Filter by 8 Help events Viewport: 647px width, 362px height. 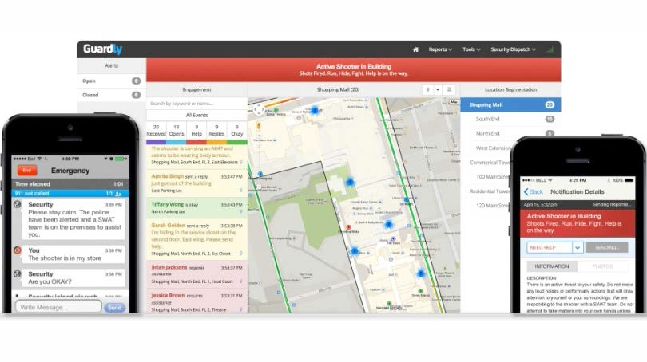196,130
